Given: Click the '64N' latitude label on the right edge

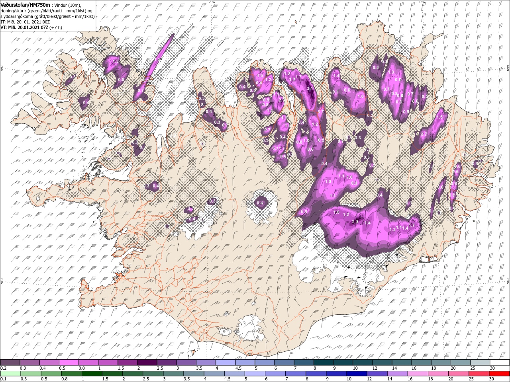Looking at the screenshot, I should [508, 281].
